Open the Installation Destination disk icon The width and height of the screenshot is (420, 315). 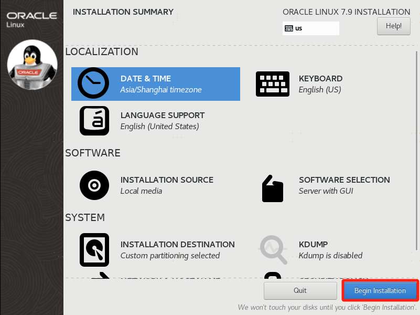pos(94,249)
